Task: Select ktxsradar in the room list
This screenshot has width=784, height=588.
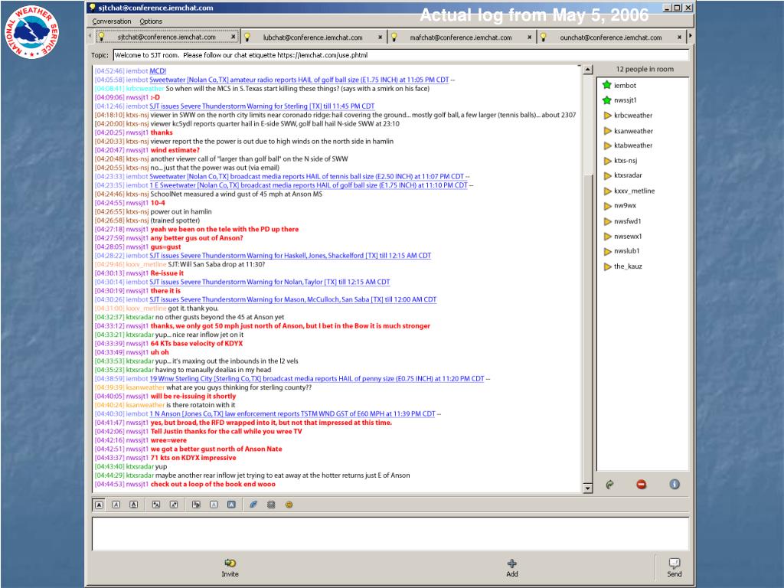Action: click(628, 175)
